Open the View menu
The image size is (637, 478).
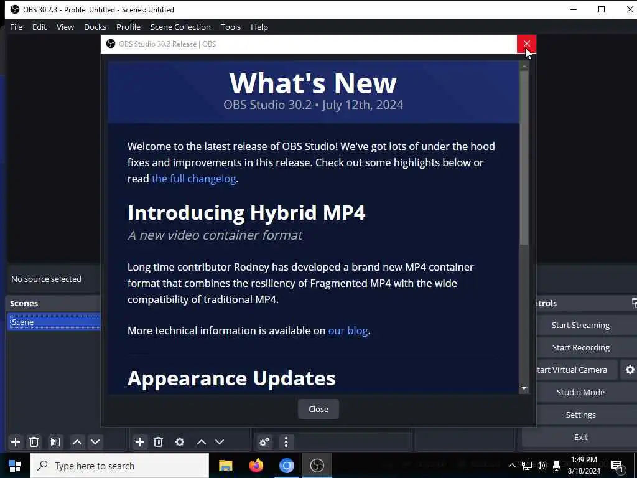pos(65,27)
